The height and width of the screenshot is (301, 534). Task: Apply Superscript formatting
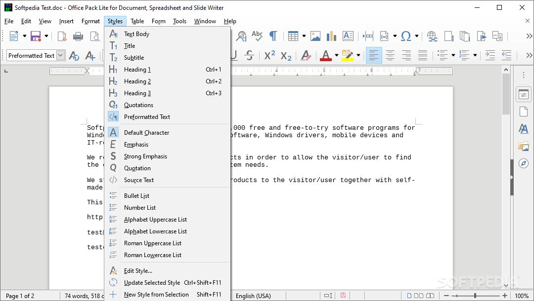pos(269,55)
